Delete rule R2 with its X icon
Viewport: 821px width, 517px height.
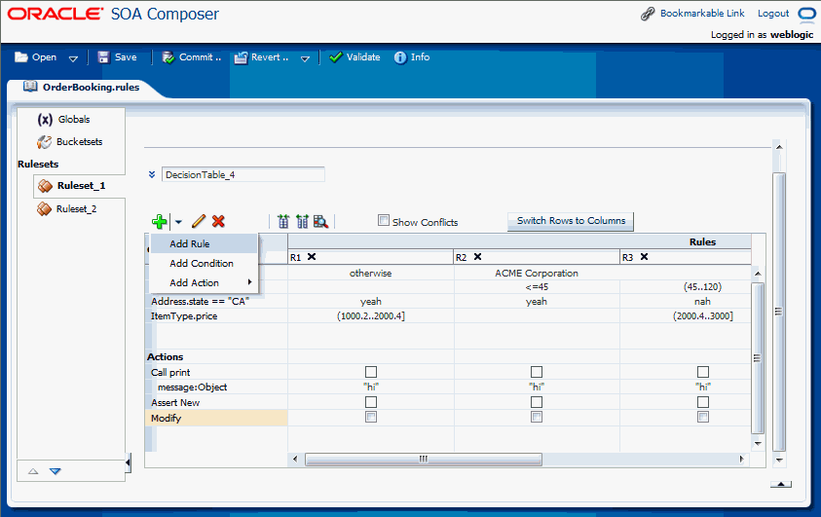[477, 256]
